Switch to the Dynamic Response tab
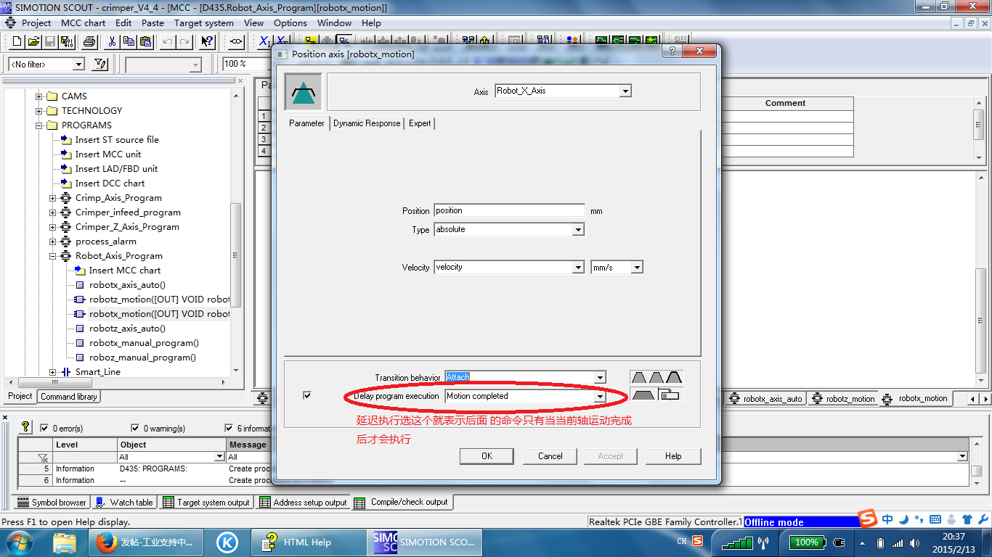992x557 pixels. click(x=367, y=123)
